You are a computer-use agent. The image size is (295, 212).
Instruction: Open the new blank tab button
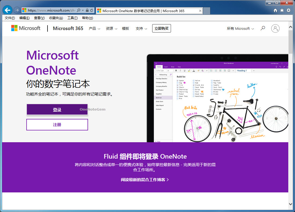pyautogui.click(x=207, y=11)
